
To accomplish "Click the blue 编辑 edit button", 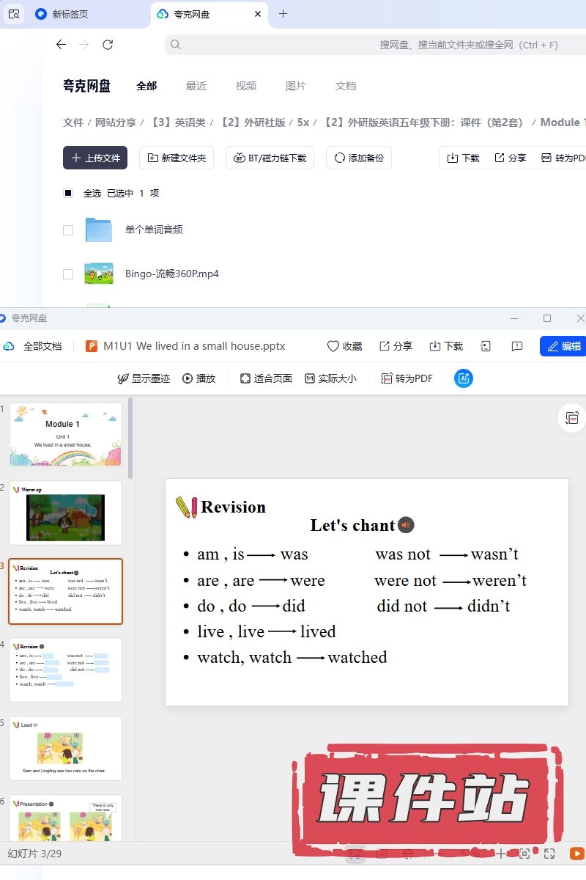I will tap(563, 346).
